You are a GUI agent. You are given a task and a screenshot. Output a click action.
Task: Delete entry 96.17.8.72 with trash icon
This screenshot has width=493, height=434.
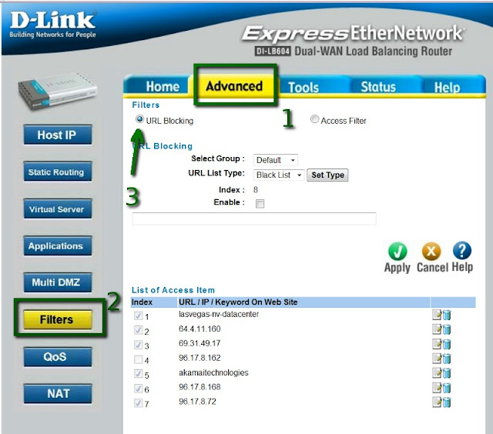pyautogui.click(x=447, y=402)
